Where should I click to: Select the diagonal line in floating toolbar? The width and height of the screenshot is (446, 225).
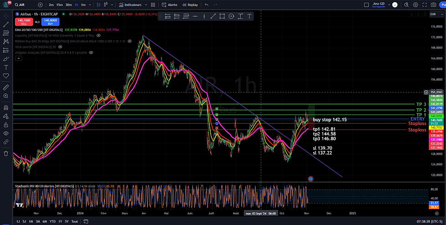click(213, 16)
